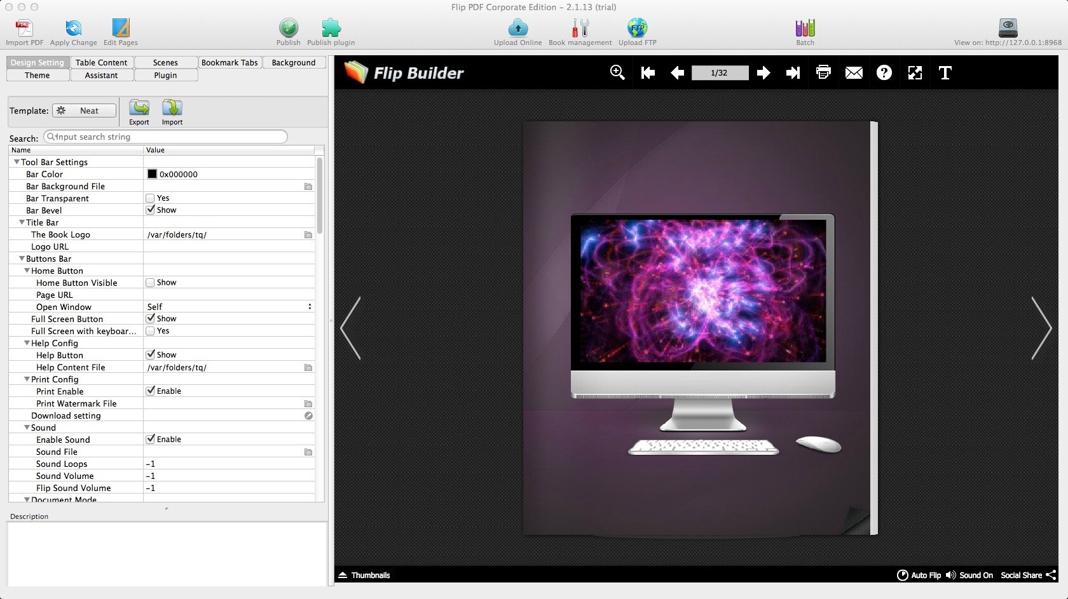
Task: Jump to the last page
Action: [x=793, y=73]
